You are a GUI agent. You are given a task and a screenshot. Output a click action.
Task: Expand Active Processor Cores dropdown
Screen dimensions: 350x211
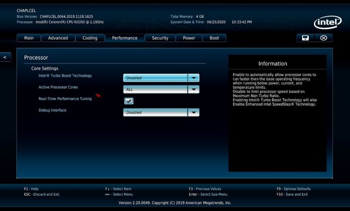tap(161, 89)
